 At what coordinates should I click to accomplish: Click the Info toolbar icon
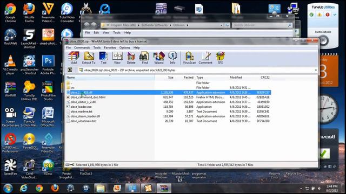(x=172, y=58)
